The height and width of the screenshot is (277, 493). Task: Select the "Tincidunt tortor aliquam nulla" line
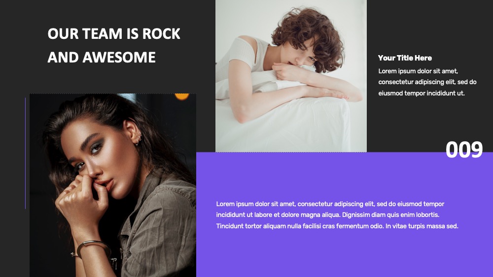[337, 226]
